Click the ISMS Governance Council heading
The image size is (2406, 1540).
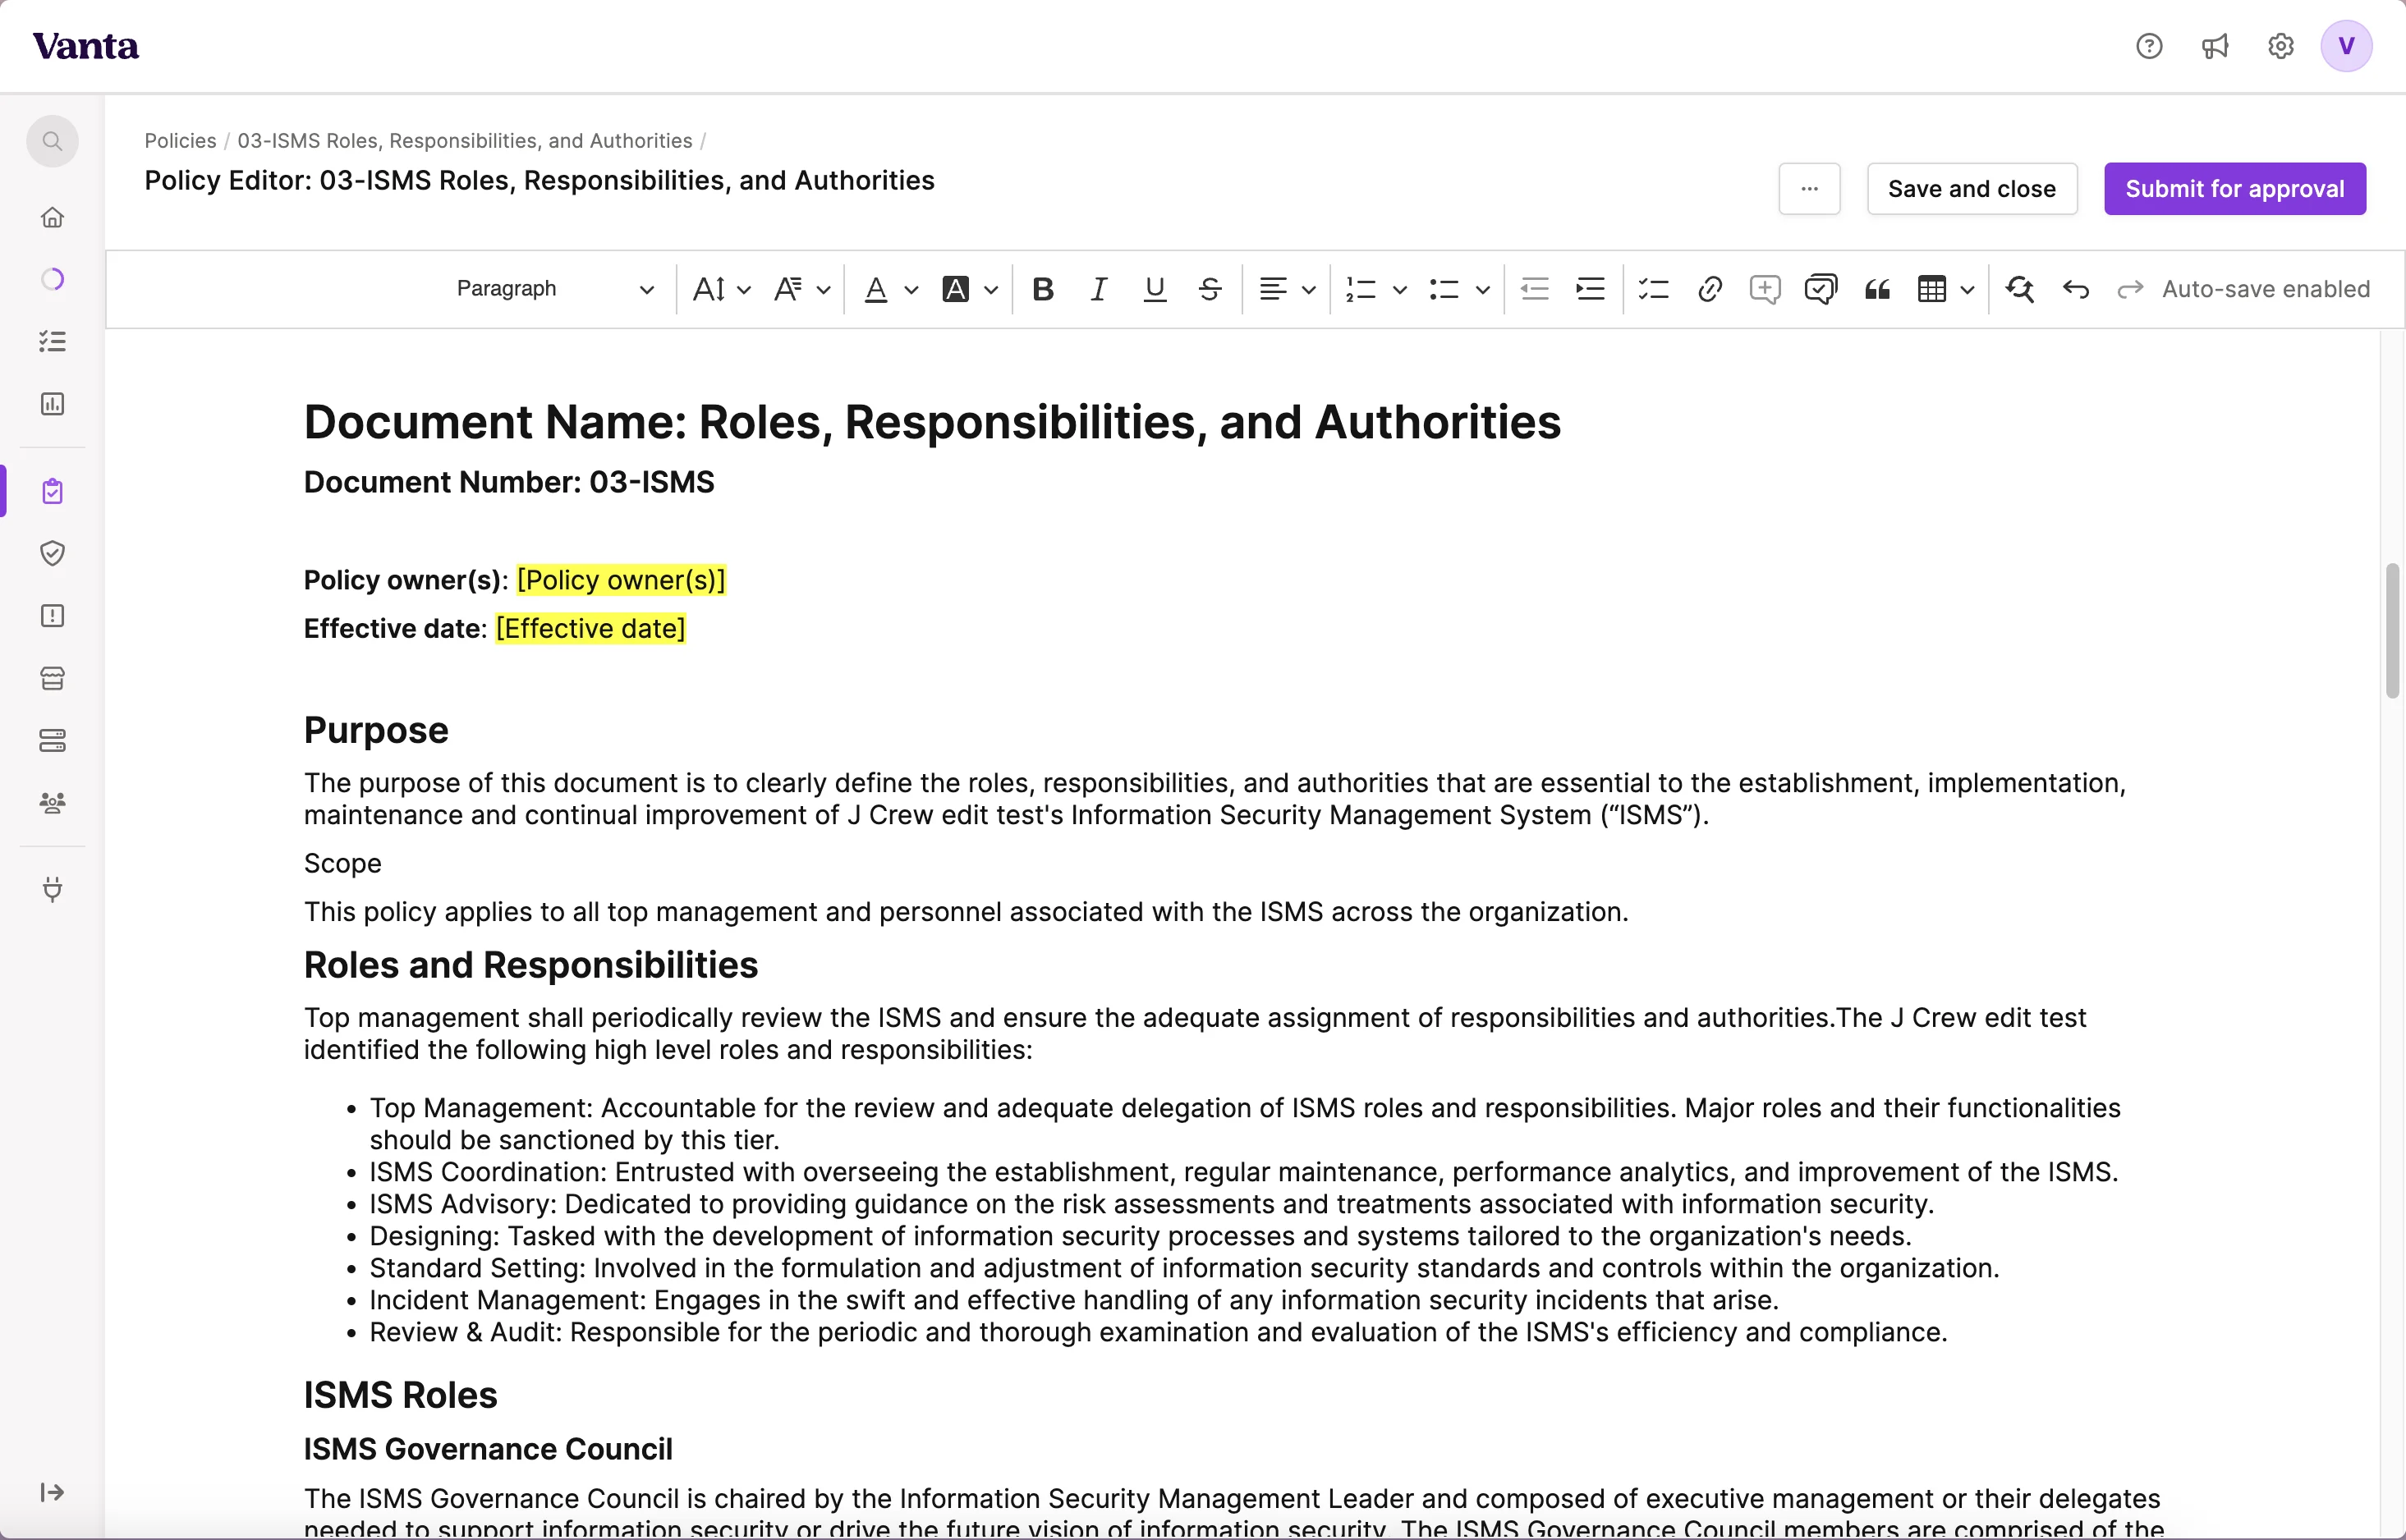coord(488,1449)
